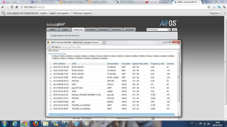The image size is (227, 127).
Task: Select radio for RCTEL-NOA03 network
Action: (51, 67)
